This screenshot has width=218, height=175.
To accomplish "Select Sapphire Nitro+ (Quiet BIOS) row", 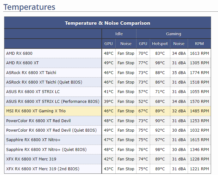I will 46,149.
